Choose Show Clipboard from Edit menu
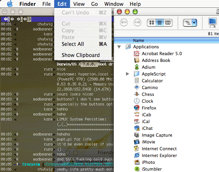The height and width of the screenshot is (172, 219). click(x=83, y=55)
